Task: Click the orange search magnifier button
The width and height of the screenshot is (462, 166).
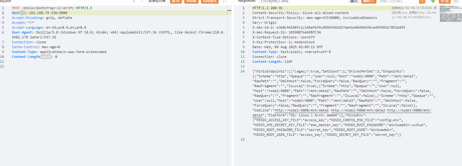Action: coord(422,2)
